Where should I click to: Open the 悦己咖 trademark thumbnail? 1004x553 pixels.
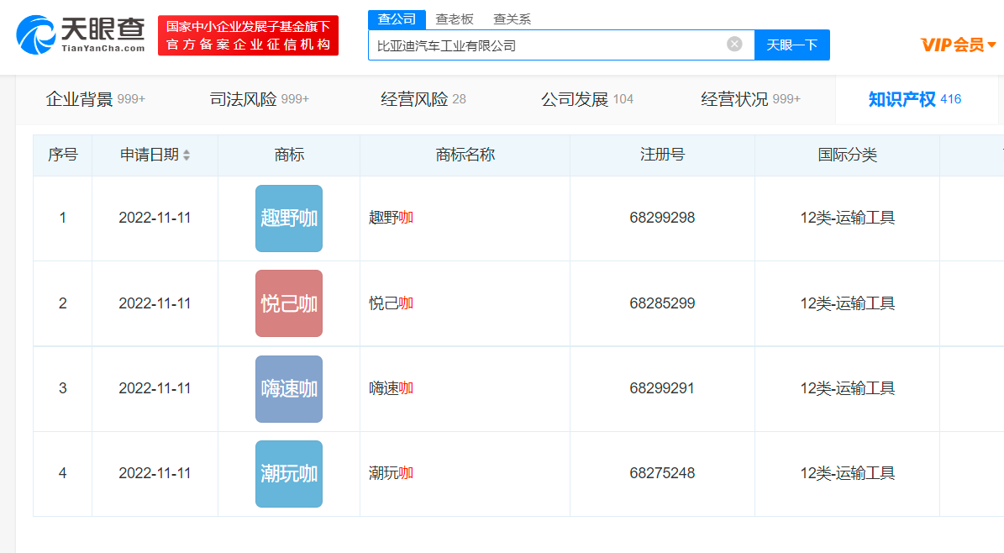click(x=289, y=303)
